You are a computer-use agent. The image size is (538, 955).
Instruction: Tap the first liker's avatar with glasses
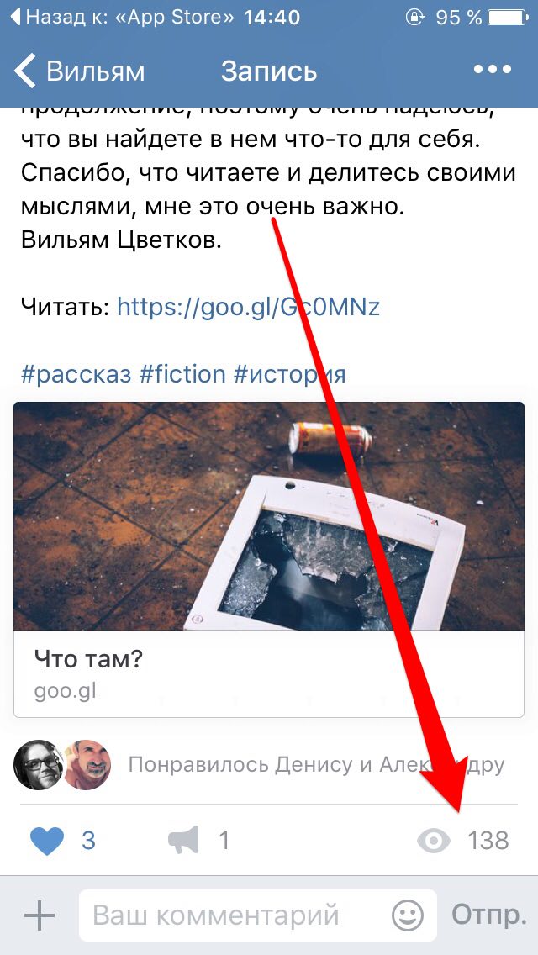coord(39,765)
